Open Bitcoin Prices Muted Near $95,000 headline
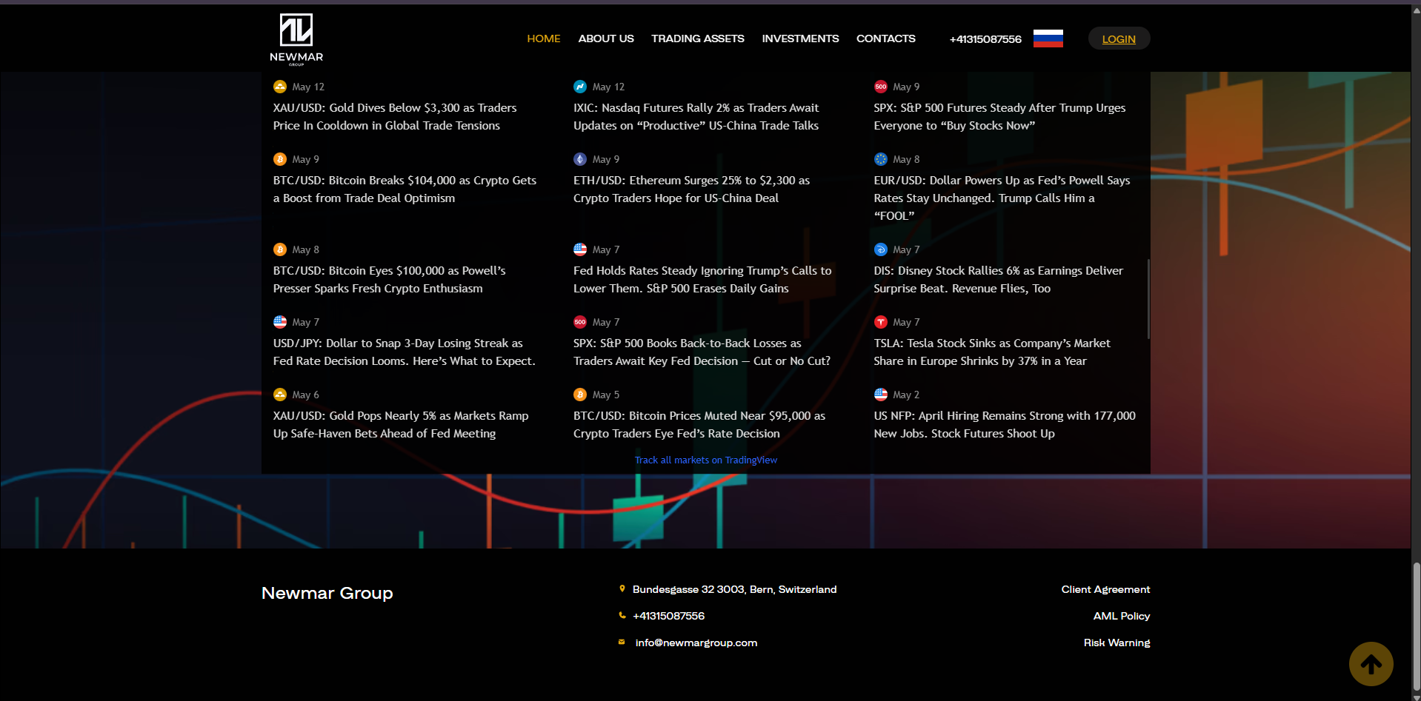 699,425
